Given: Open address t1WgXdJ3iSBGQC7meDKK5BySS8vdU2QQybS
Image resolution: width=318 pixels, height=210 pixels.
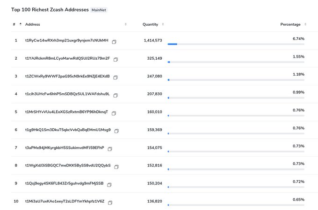Looking at the screenshot, I should tap(68, 165).
